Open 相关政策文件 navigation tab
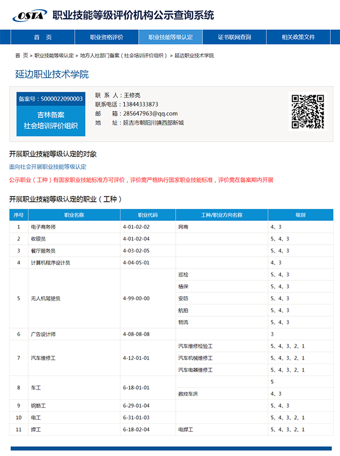This screenshot has height=456, width=340. 298,37
